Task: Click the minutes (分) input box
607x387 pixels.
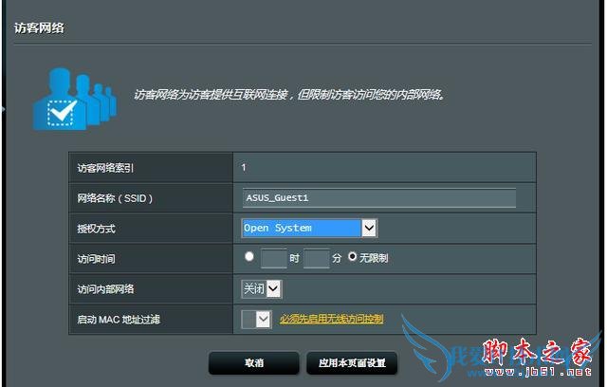Action: point(317,258)
